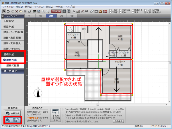Click the print icon
This screenshot has height=129, width=172.
30,11
